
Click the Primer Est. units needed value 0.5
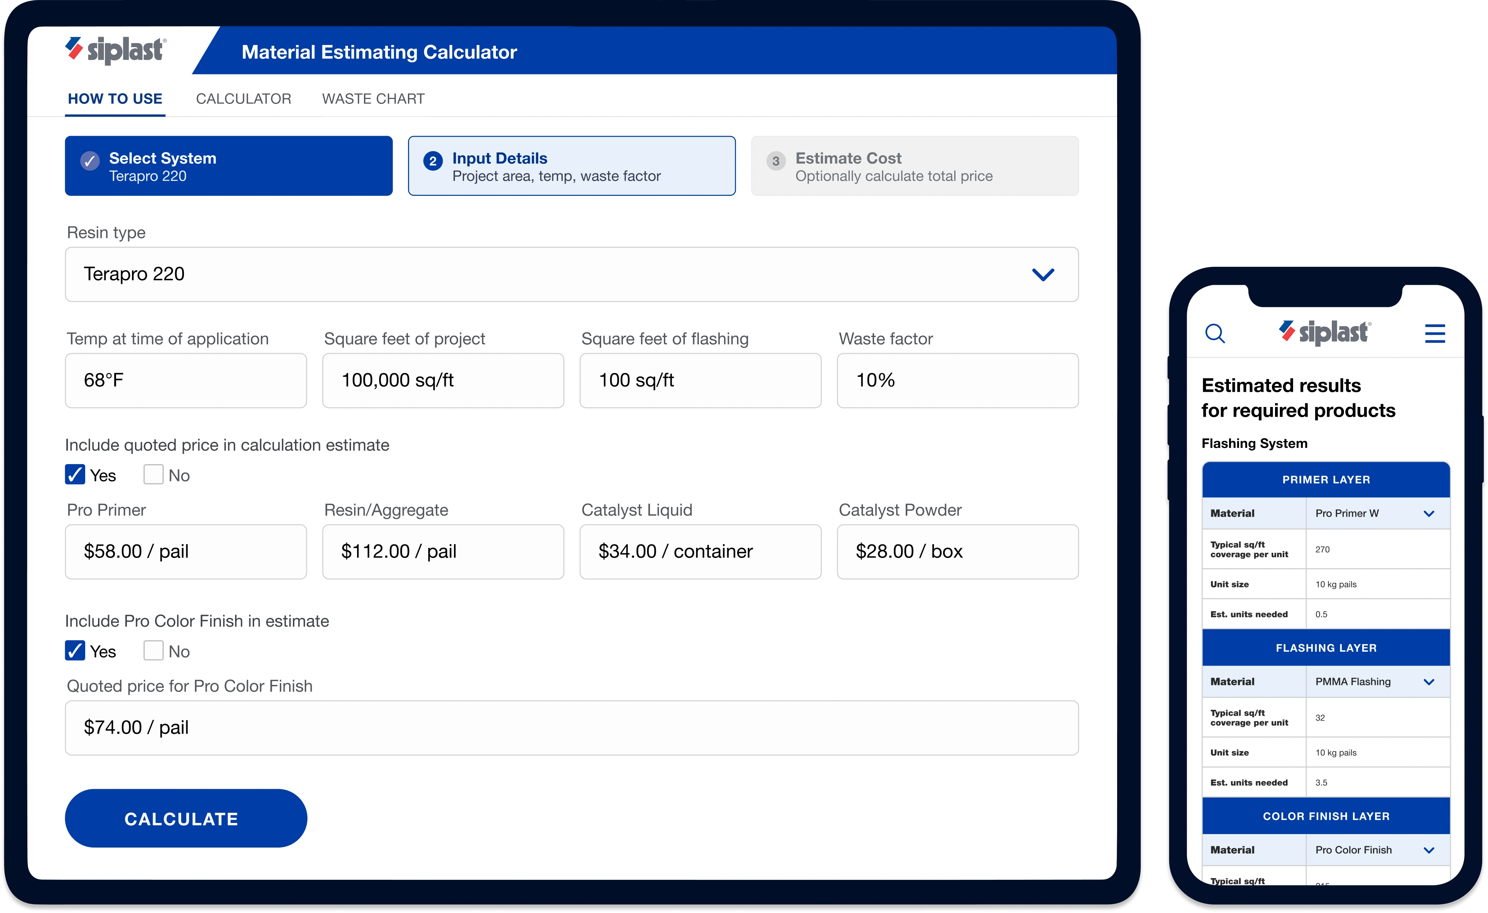(x=1321, y=614)
